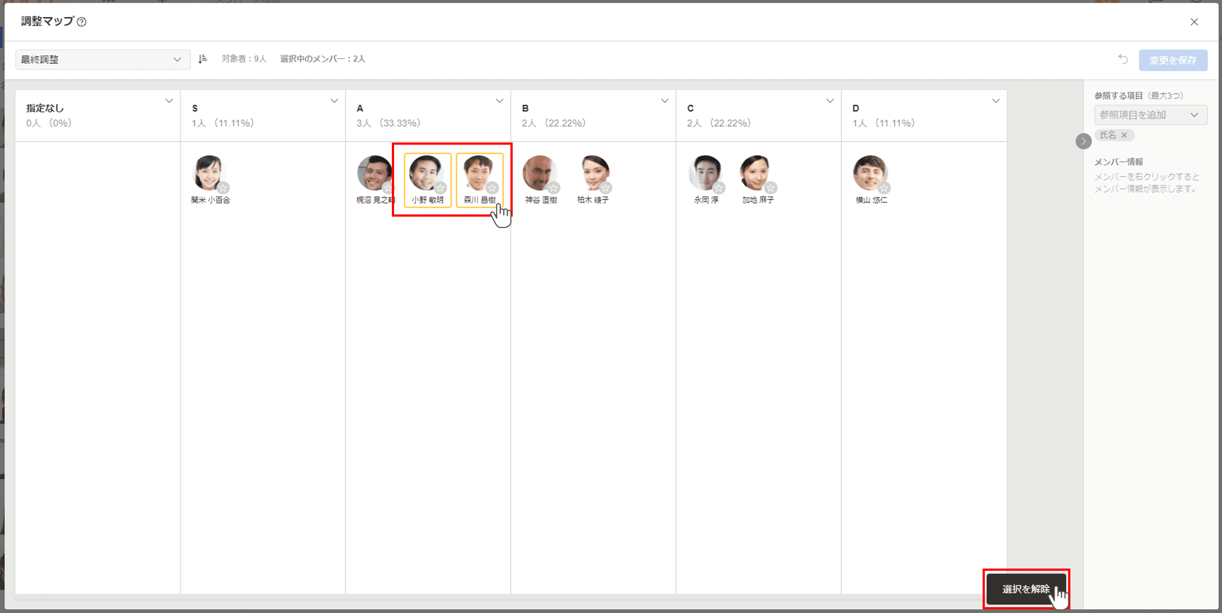Toggle star on 小野 敏明
The image size is (1222, 613).
[440, 188]
